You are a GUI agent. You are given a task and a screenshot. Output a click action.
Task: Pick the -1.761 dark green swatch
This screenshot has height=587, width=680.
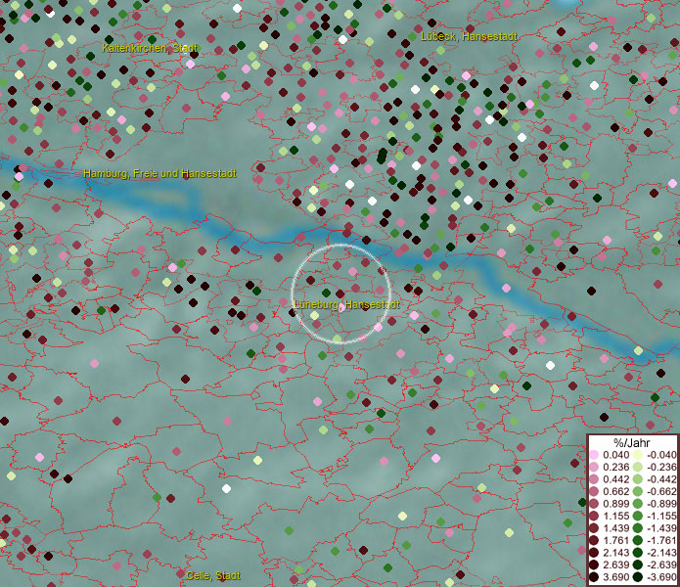point(638,541)
